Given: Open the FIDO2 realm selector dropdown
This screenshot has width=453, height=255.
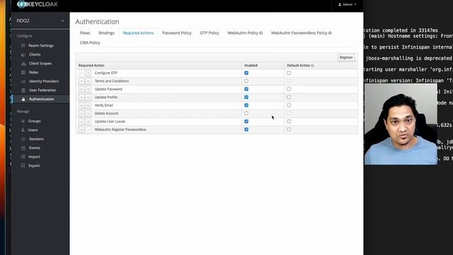Looking at the screenshot, I should [40, 21].
